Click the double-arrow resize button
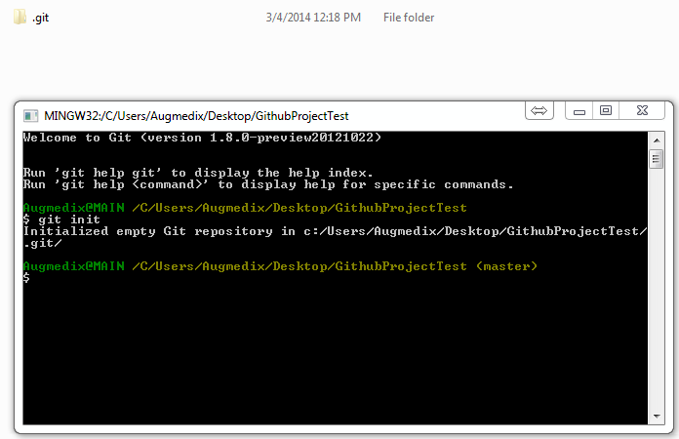This screenshot has width=679, height=439. 540,111
